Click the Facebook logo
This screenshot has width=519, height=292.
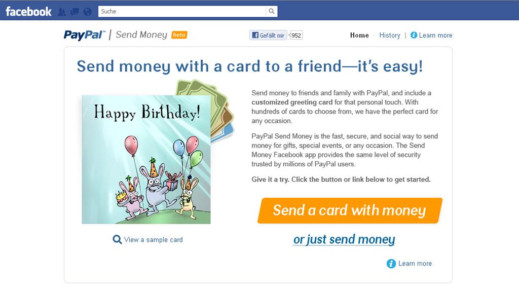click(x=28, y=11)
